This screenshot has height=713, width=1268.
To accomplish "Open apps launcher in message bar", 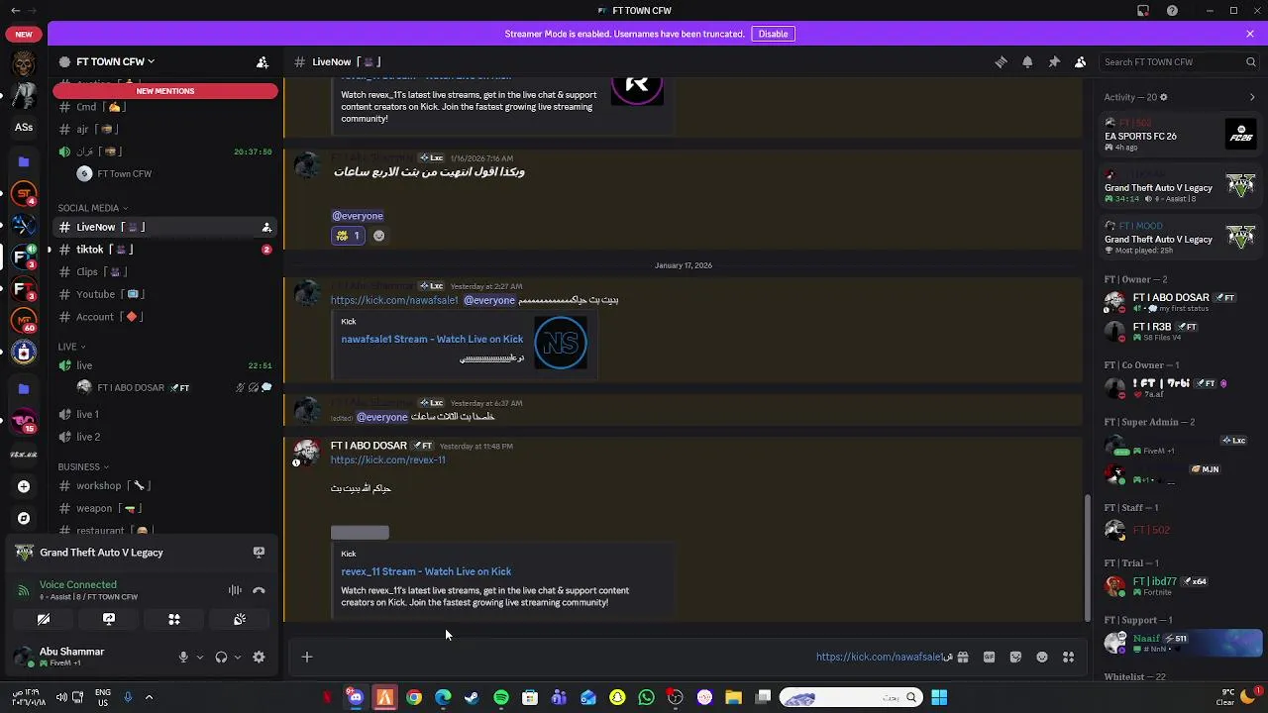I will click(x=1069, y=658).
